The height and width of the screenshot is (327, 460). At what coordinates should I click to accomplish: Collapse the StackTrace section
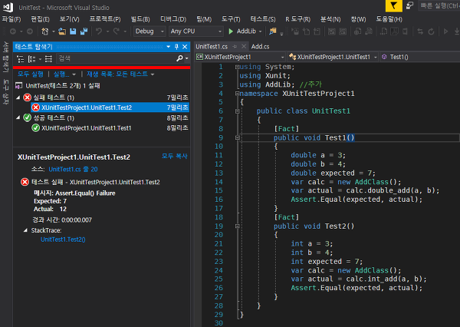[25, 230]
